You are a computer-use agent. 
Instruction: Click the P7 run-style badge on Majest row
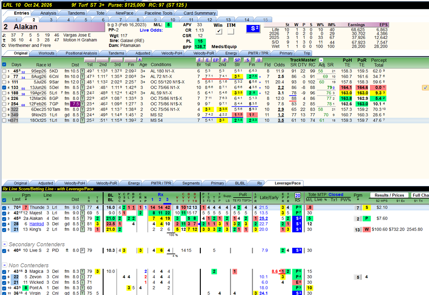[x=297, y=213]
